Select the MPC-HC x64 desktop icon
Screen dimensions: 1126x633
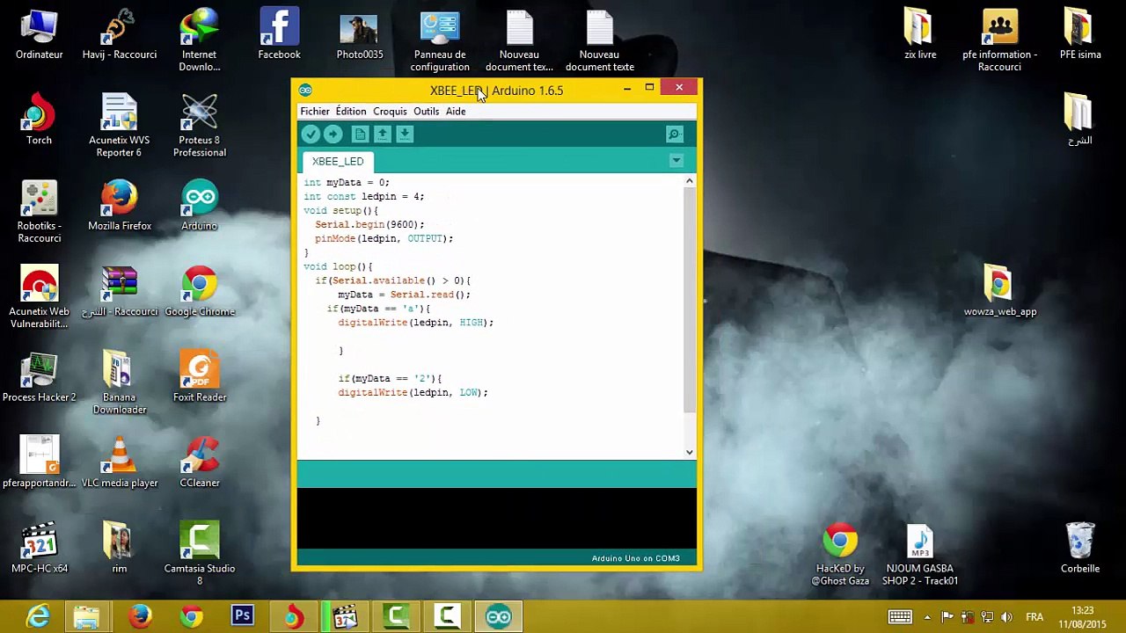39,547
